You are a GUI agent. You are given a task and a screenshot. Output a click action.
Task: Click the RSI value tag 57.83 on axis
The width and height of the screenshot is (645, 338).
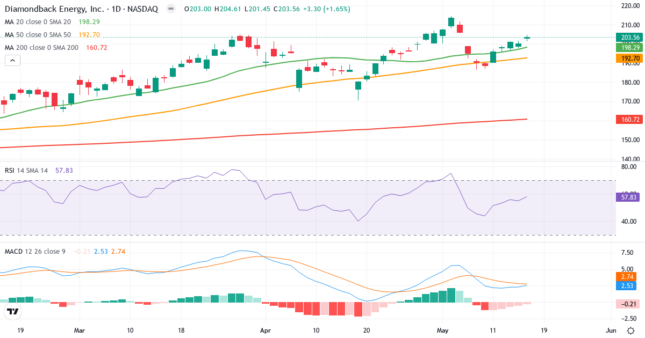[627, 197]
